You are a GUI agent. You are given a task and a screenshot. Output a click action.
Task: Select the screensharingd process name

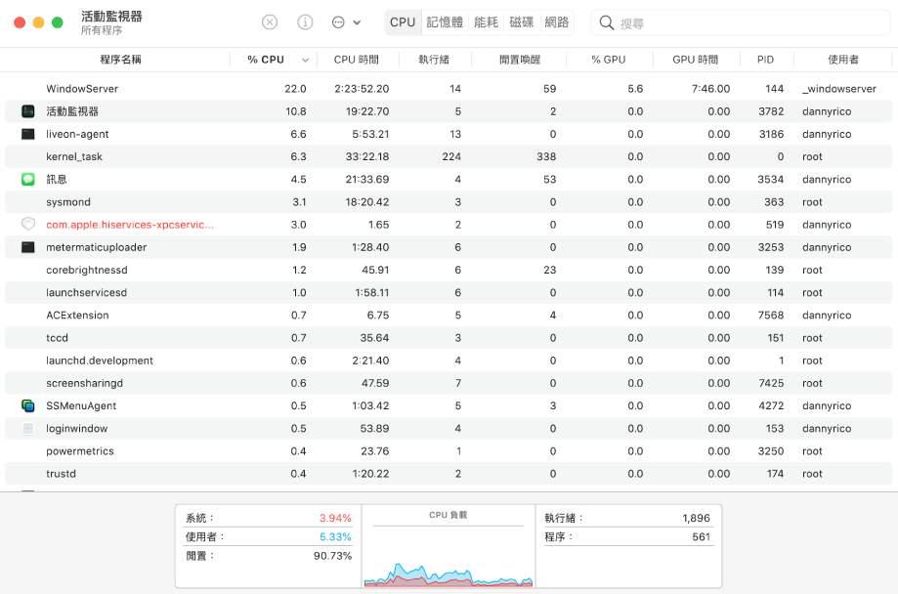coord(84,383)
